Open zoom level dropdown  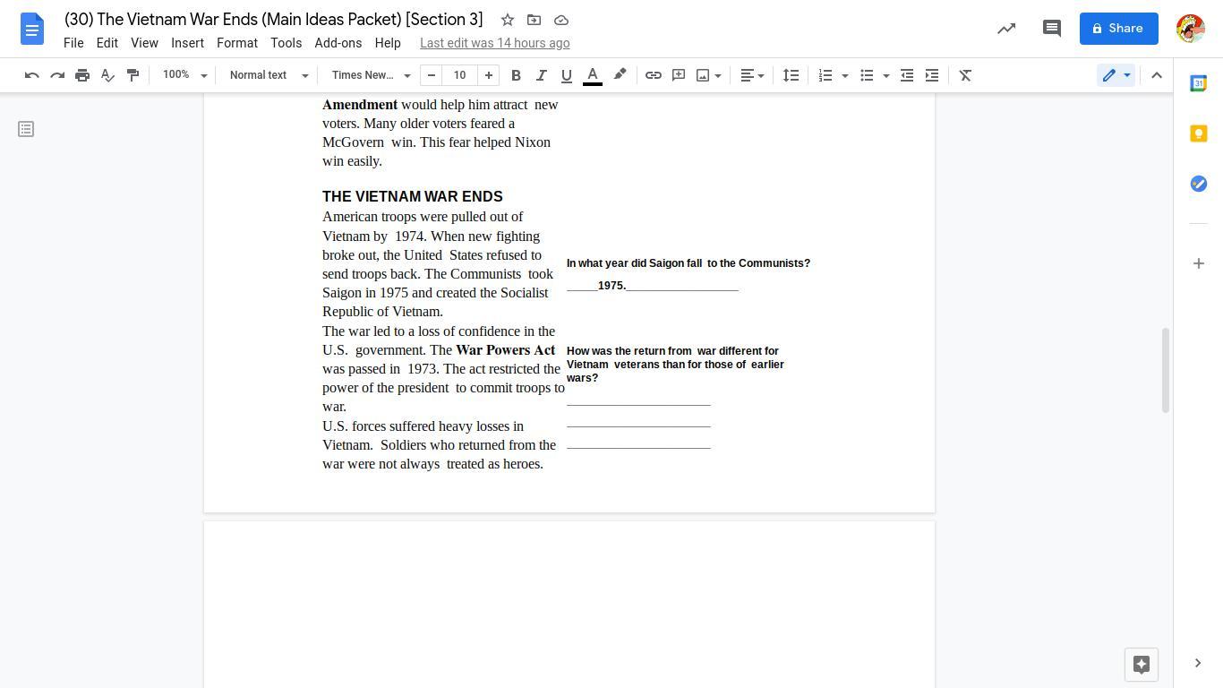(184, 75)
